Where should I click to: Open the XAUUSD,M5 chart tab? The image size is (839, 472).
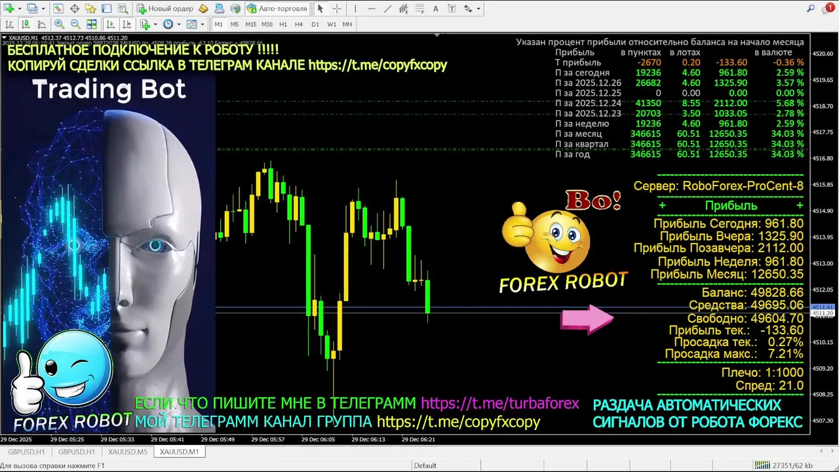pos(127,452)
